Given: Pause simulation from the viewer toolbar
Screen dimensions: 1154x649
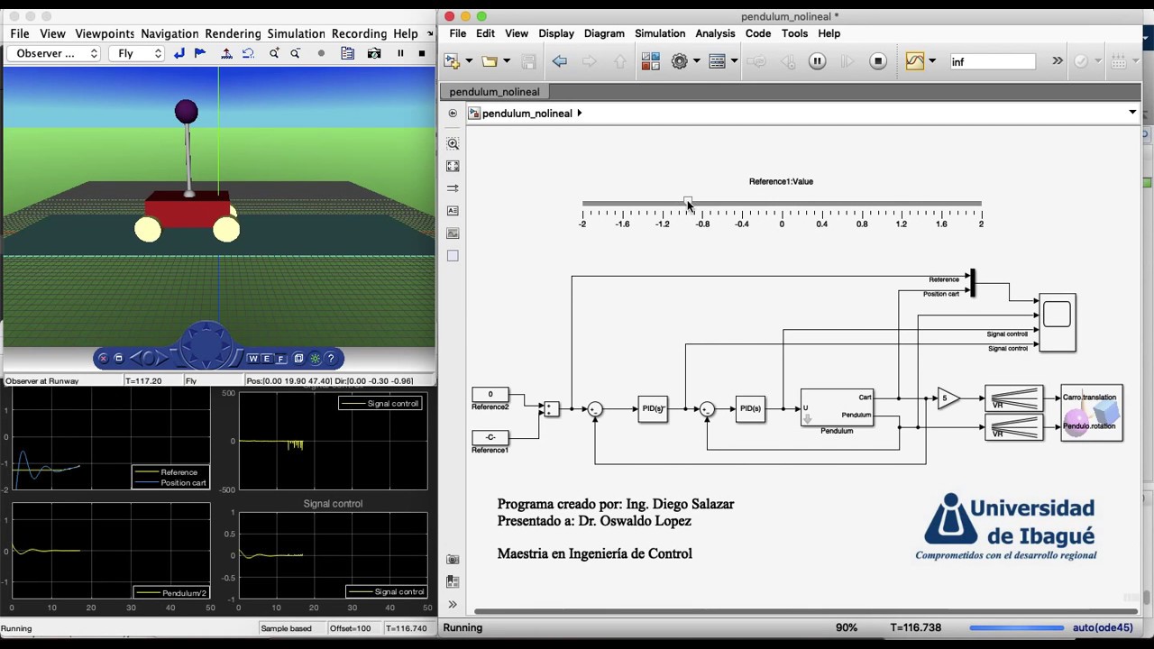Looking at the screenshot, I should (x=401, y=54).
